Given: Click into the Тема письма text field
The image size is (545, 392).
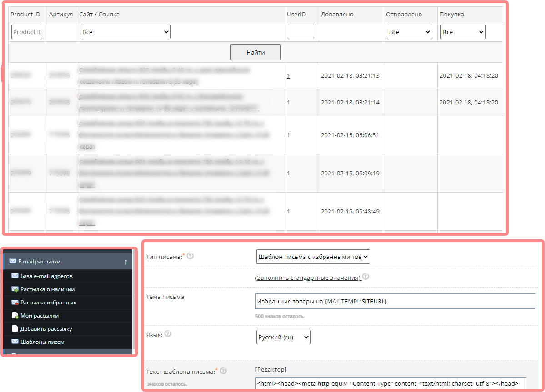Looking at the screenshot, I should click(x=395, y=301).
